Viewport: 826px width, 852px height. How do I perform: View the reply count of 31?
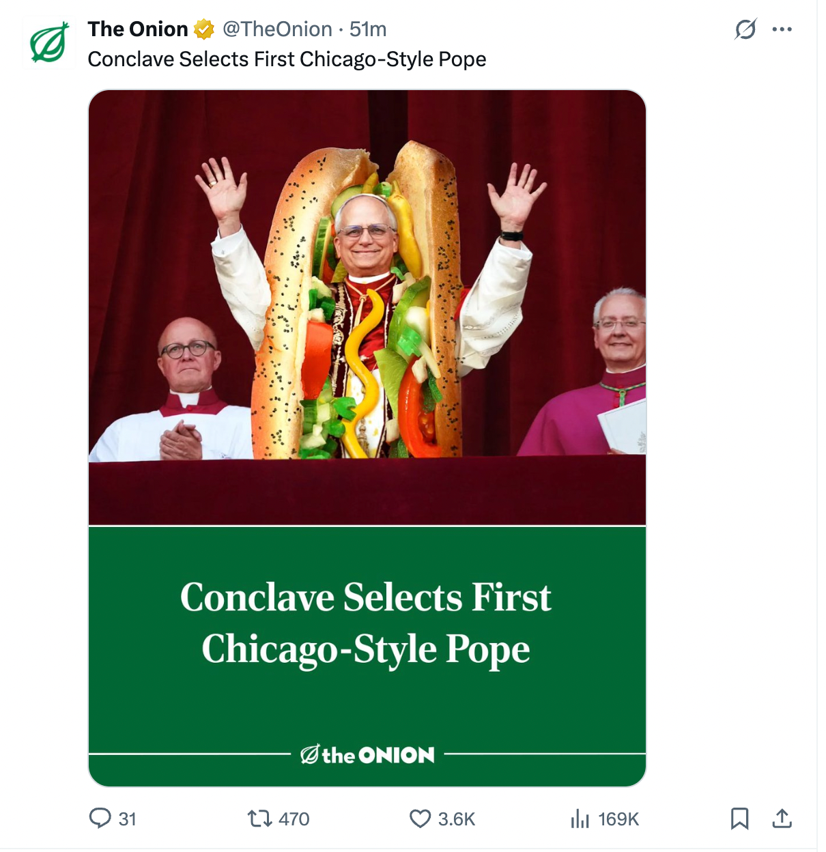point(126,819)
